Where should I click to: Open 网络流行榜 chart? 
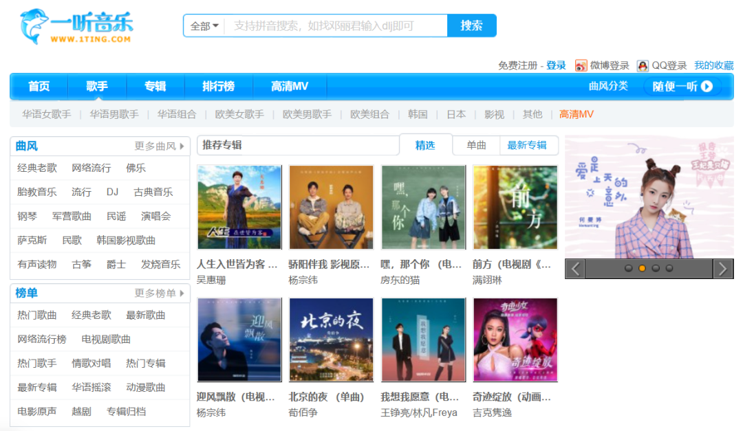pyautogui.click(x=42, y=339)
